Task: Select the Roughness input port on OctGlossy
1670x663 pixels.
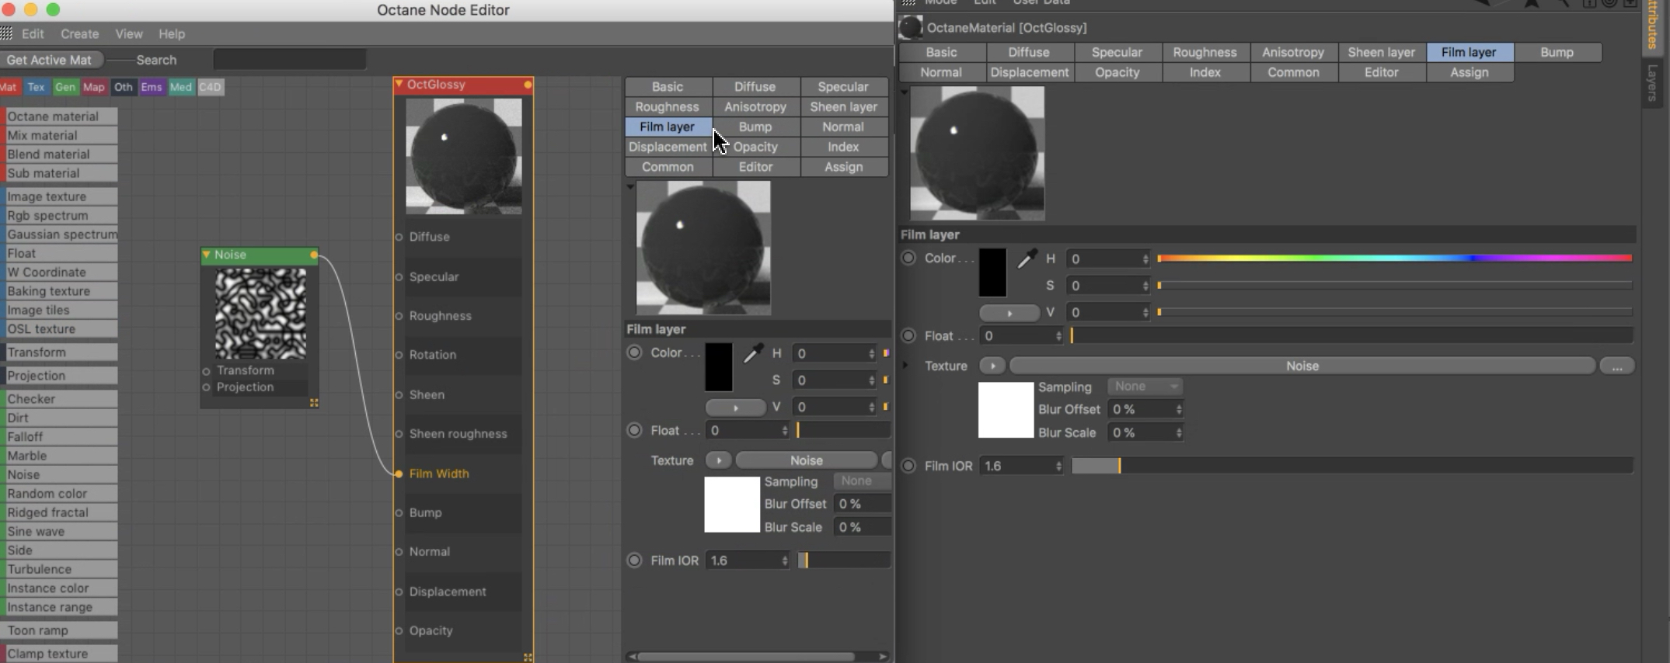Action: tap(399, 316)
